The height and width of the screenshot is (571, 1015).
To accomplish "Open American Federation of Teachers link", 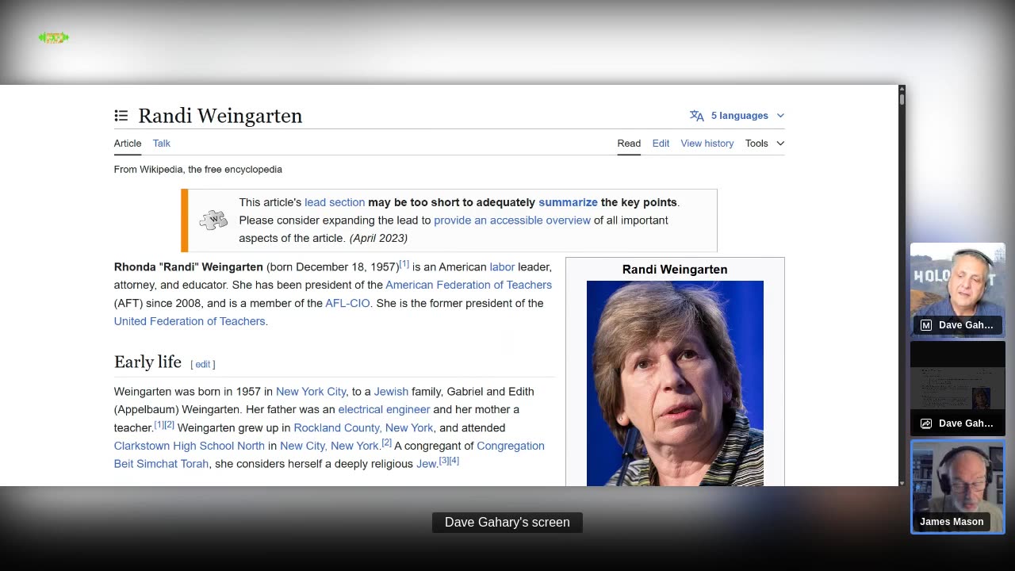I will pos(469,285).
